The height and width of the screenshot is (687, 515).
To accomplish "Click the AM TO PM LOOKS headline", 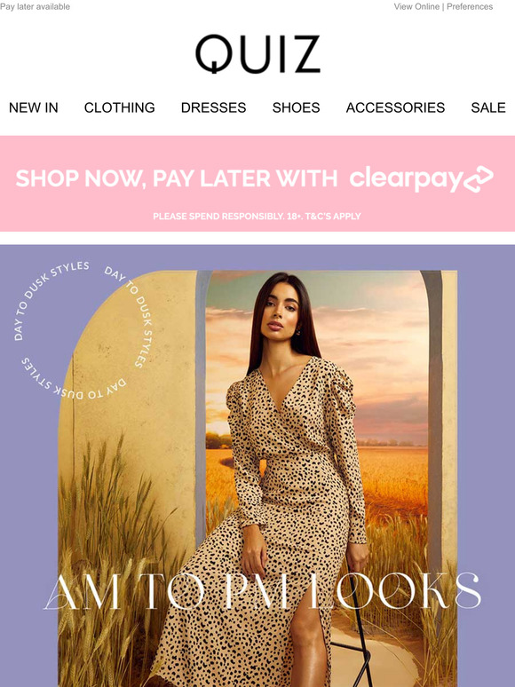I will pos(262,590).
